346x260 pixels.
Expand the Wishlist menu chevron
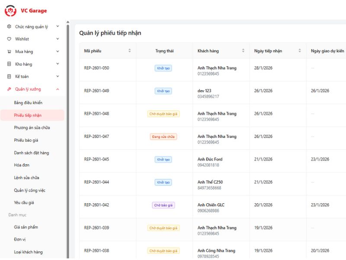pos(58,39)
